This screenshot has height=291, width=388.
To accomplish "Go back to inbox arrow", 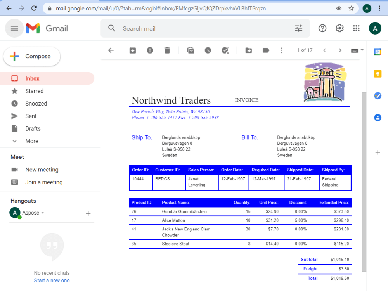I will [x=111, y=50].
